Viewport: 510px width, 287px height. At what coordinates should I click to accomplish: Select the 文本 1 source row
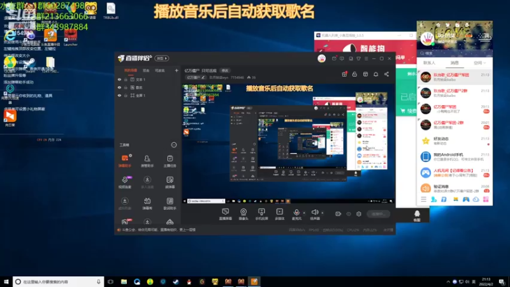pos(148,79)
